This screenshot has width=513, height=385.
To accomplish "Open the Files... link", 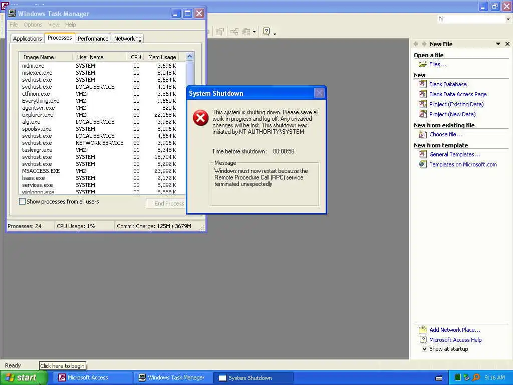I will pyautogui.click(x=437, y=64).
